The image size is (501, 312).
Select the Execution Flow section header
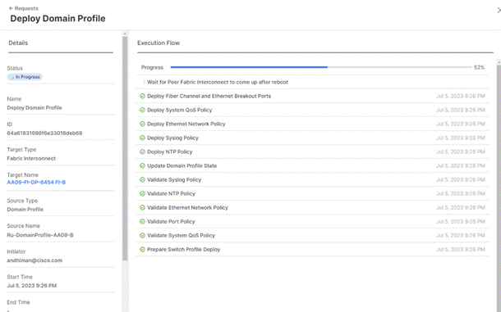(159, 43)
